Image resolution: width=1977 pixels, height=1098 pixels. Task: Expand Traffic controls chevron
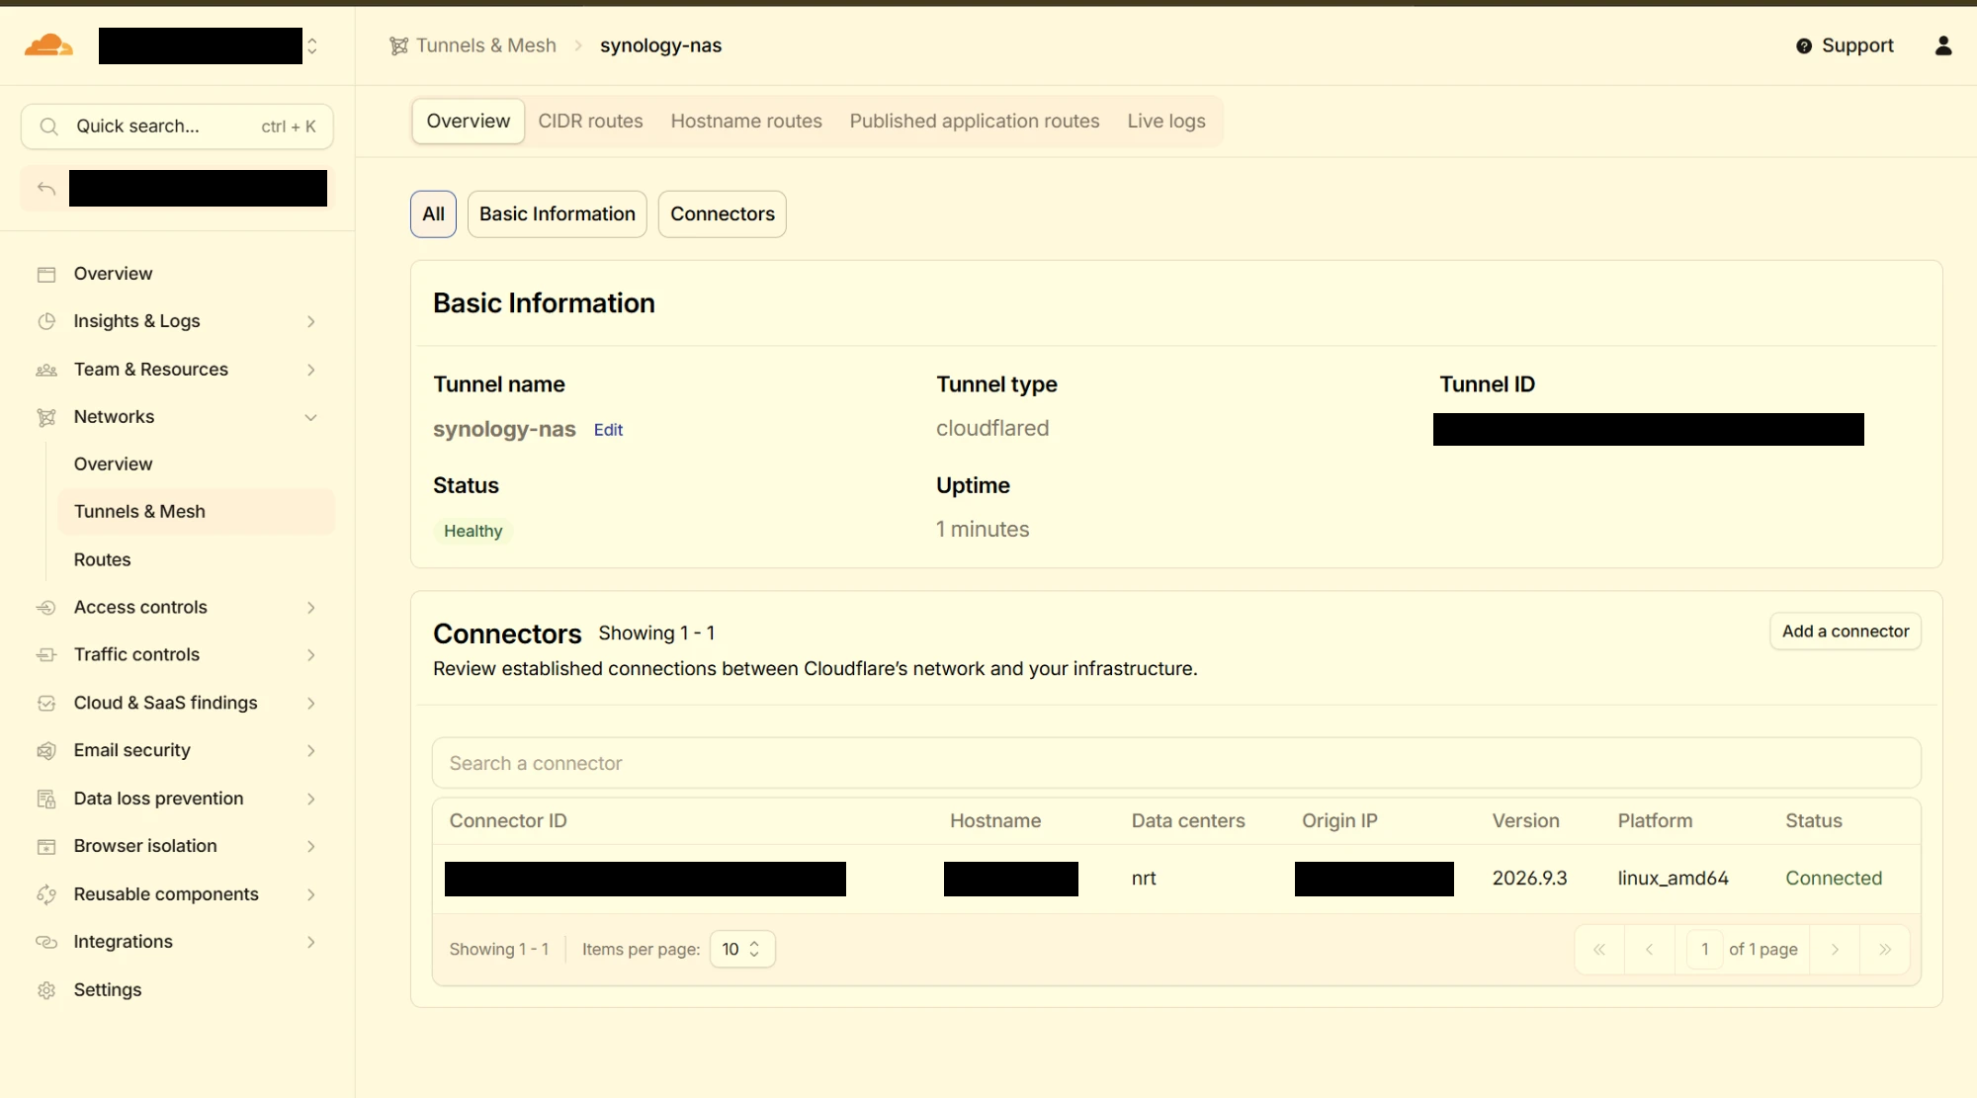pos(311,655)
